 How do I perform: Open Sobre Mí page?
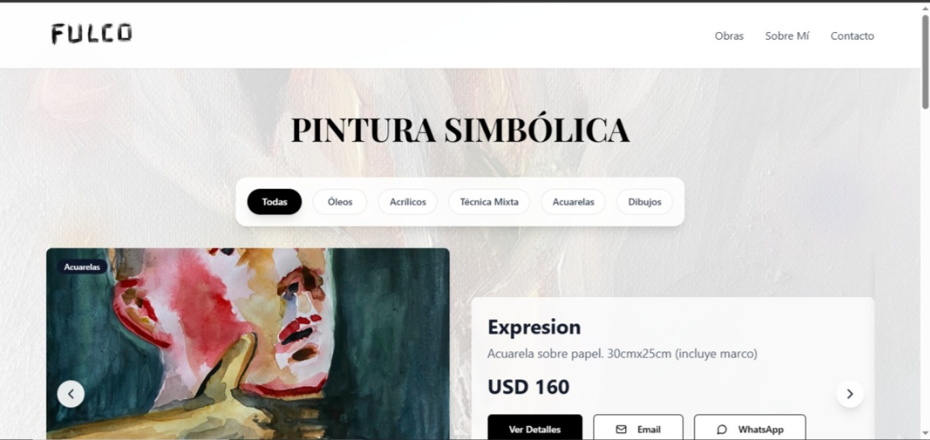click(x=787, y=36)
